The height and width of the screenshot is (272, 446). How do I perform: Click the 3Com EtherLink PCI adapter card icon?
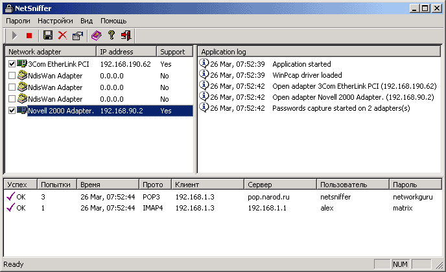tap(21, 63)
